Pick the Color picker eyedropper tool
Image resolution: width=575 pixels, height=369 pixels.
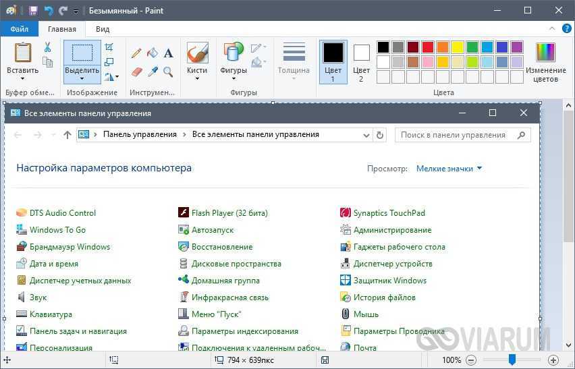153,72
